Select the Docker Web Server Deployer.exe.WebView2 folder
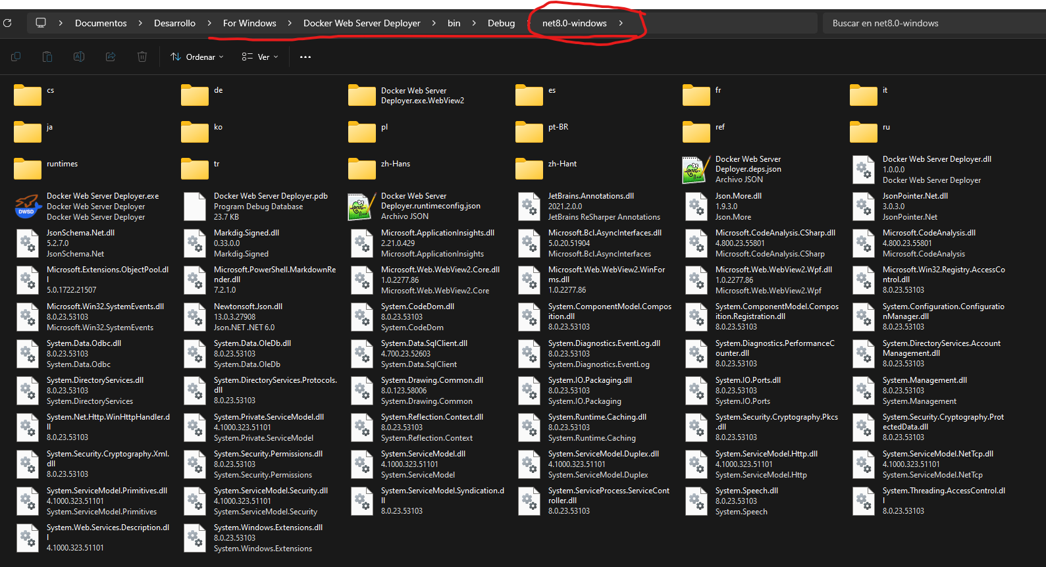Viewport: 1046px width, 567px height. [x=362, y=95]
